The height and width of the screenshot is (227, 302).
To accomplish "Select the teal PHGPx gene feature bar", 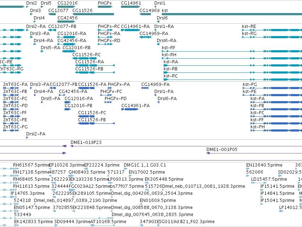I will 105,7.
